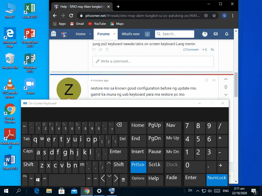
Task: Open What's new tab
Action: (130, 34)
